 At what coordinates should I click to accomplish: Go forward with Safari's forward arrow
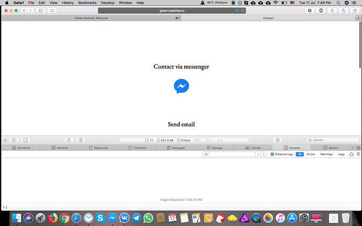click(x=30, y=10)
